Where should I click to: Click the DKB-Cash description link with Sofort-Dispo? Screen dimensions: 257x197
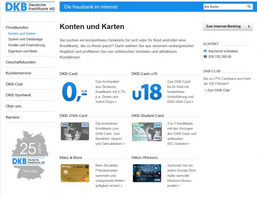[110, 92]
